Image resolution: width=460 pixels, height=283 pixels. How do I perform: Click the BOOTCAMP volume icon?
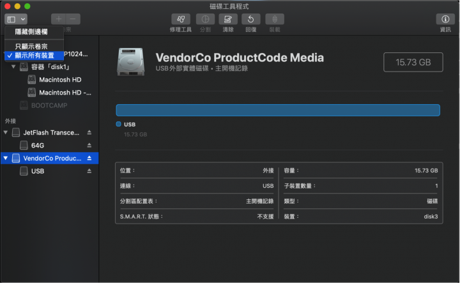(24, 105)
